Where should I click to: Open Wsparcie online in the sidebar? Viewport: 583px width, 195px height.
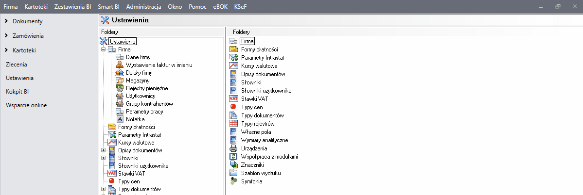[x=26, y=105]
